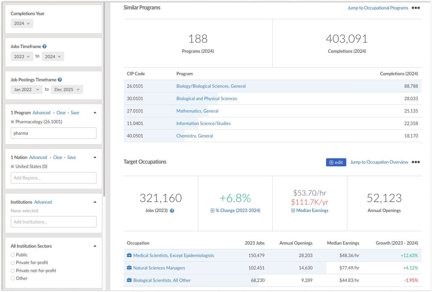Viewport: 432px width, 292px height.
Task: Open Similar Programs three-dot options menu
Action: point(416,8)
